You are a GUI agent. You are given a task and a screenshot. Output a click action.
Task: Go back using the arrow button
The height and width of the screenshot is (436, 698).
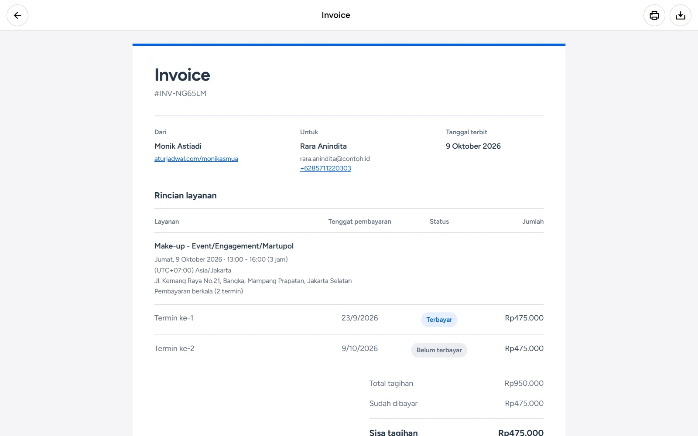[17, 15]
